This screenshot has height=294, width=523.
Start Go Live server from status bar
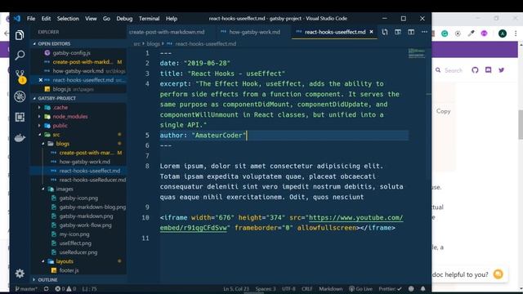pos(360,288)
